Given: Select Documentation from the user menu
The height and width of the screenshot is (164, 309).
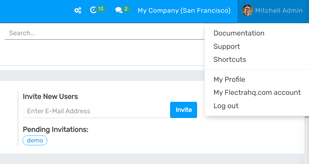Looking at the screenshot, I should (239, 33).
